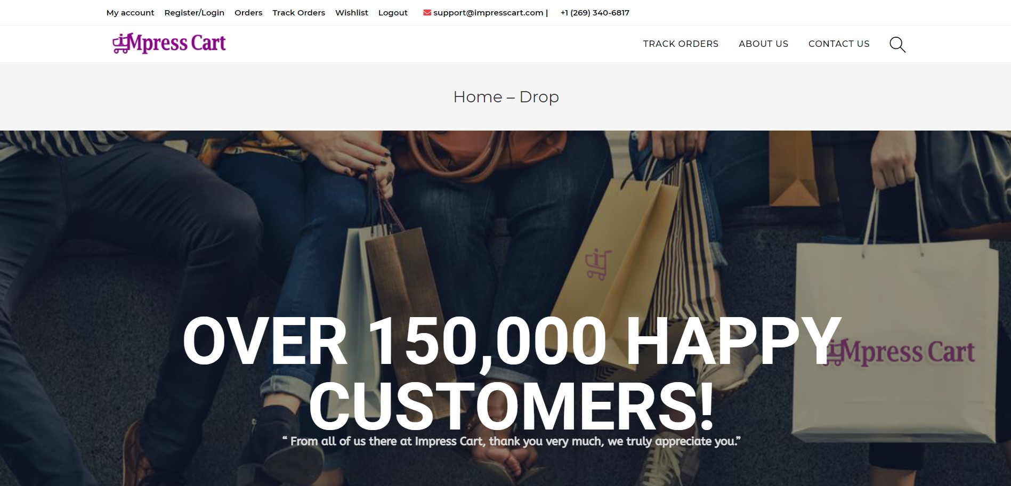Open CONTACT US menu item

pyautogui.click(x=839, y=44)
